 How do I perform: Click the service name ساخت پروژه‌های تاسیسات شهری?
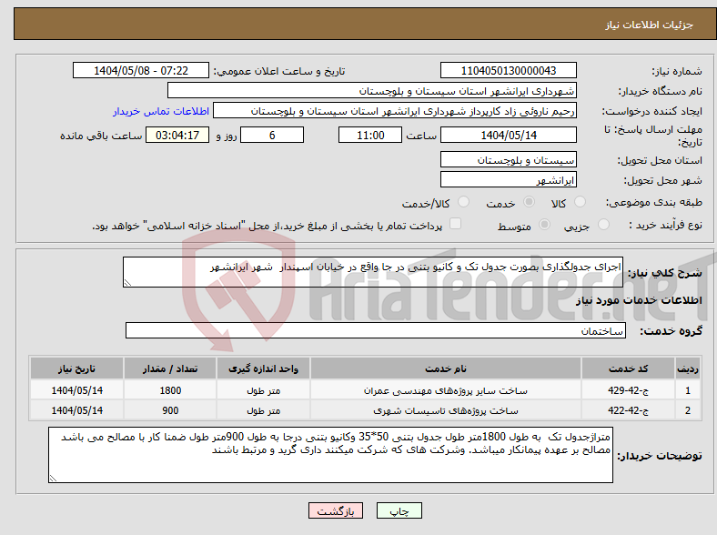(x=446, y=410)
